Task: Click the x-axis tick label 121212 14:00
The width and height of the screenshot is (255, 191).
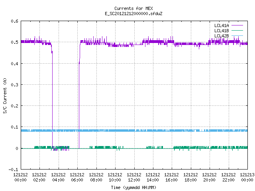Action: (153, 177)
